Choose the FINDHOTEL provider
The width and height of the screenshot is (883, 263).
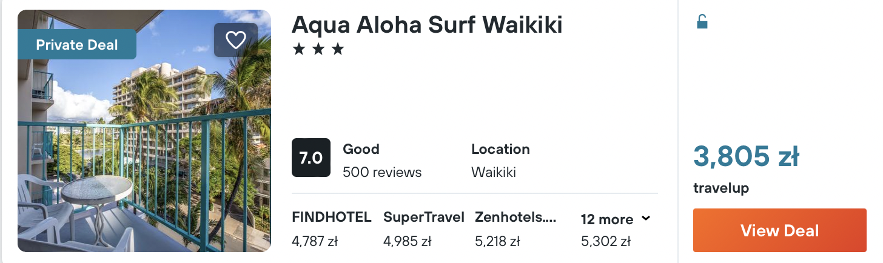click(x=331, y=217)
